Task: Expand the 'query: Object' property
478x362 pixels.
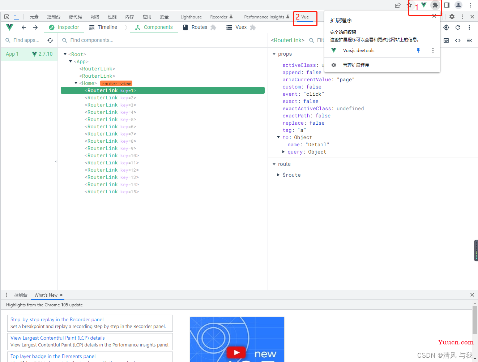Action: (283, 152)
